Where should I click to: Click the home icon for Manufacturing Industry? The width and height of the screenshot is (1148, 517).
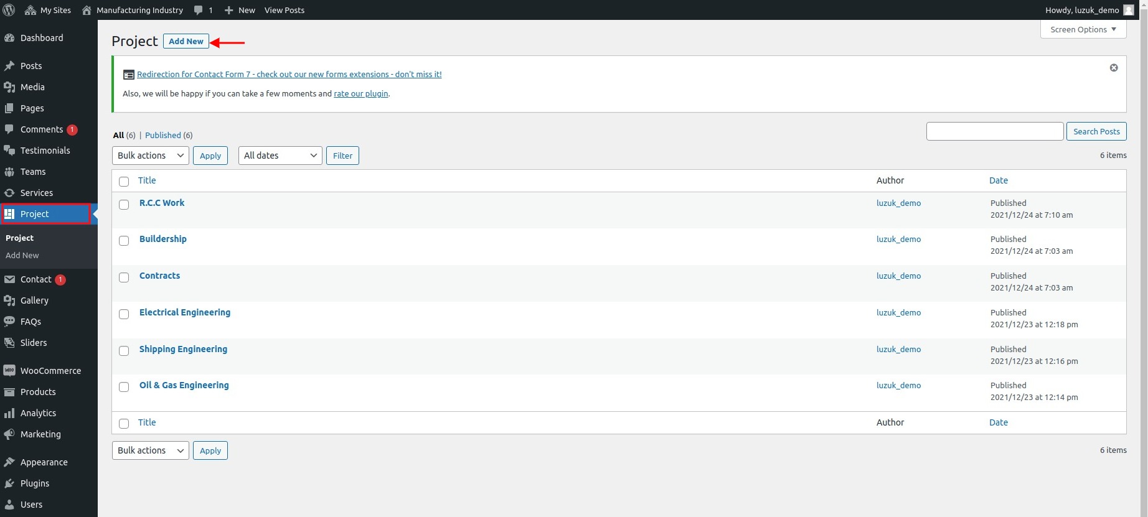[87, 10]
